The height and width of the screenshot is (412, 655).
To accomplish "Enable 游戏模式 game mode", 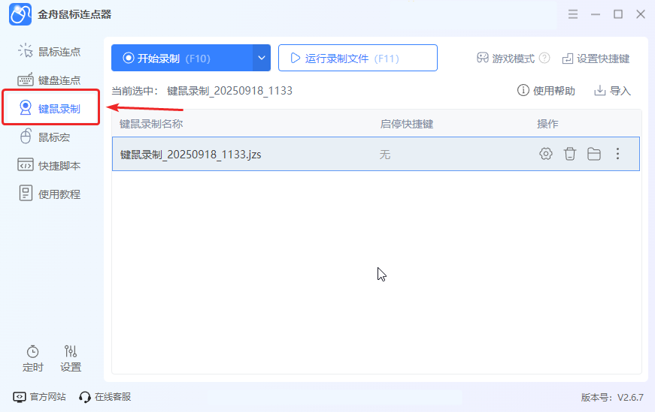I will pos(505,59).
